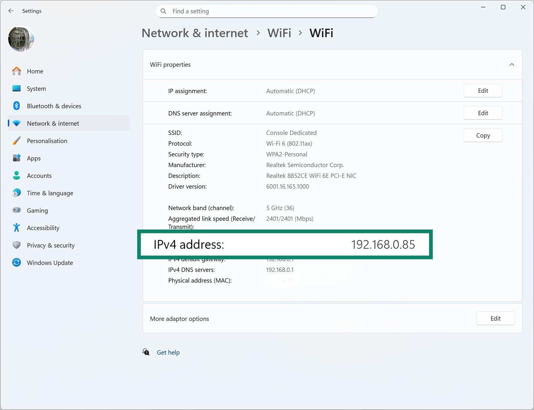534x410 pixels.
Task: Click the Time & language globe icon
Action: (x=17, y=193)
